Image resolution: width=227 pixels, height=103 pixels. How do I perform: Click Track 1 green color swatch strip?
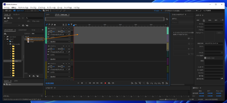46,35
